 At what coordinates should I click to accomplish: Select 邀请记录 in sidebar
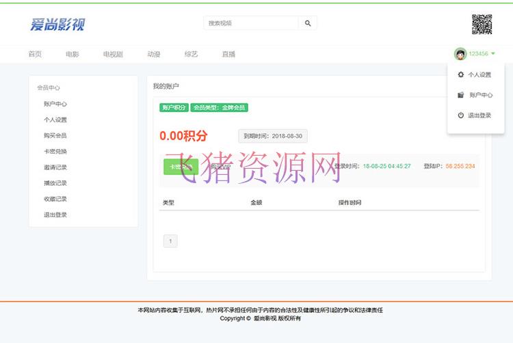point(55,167)
